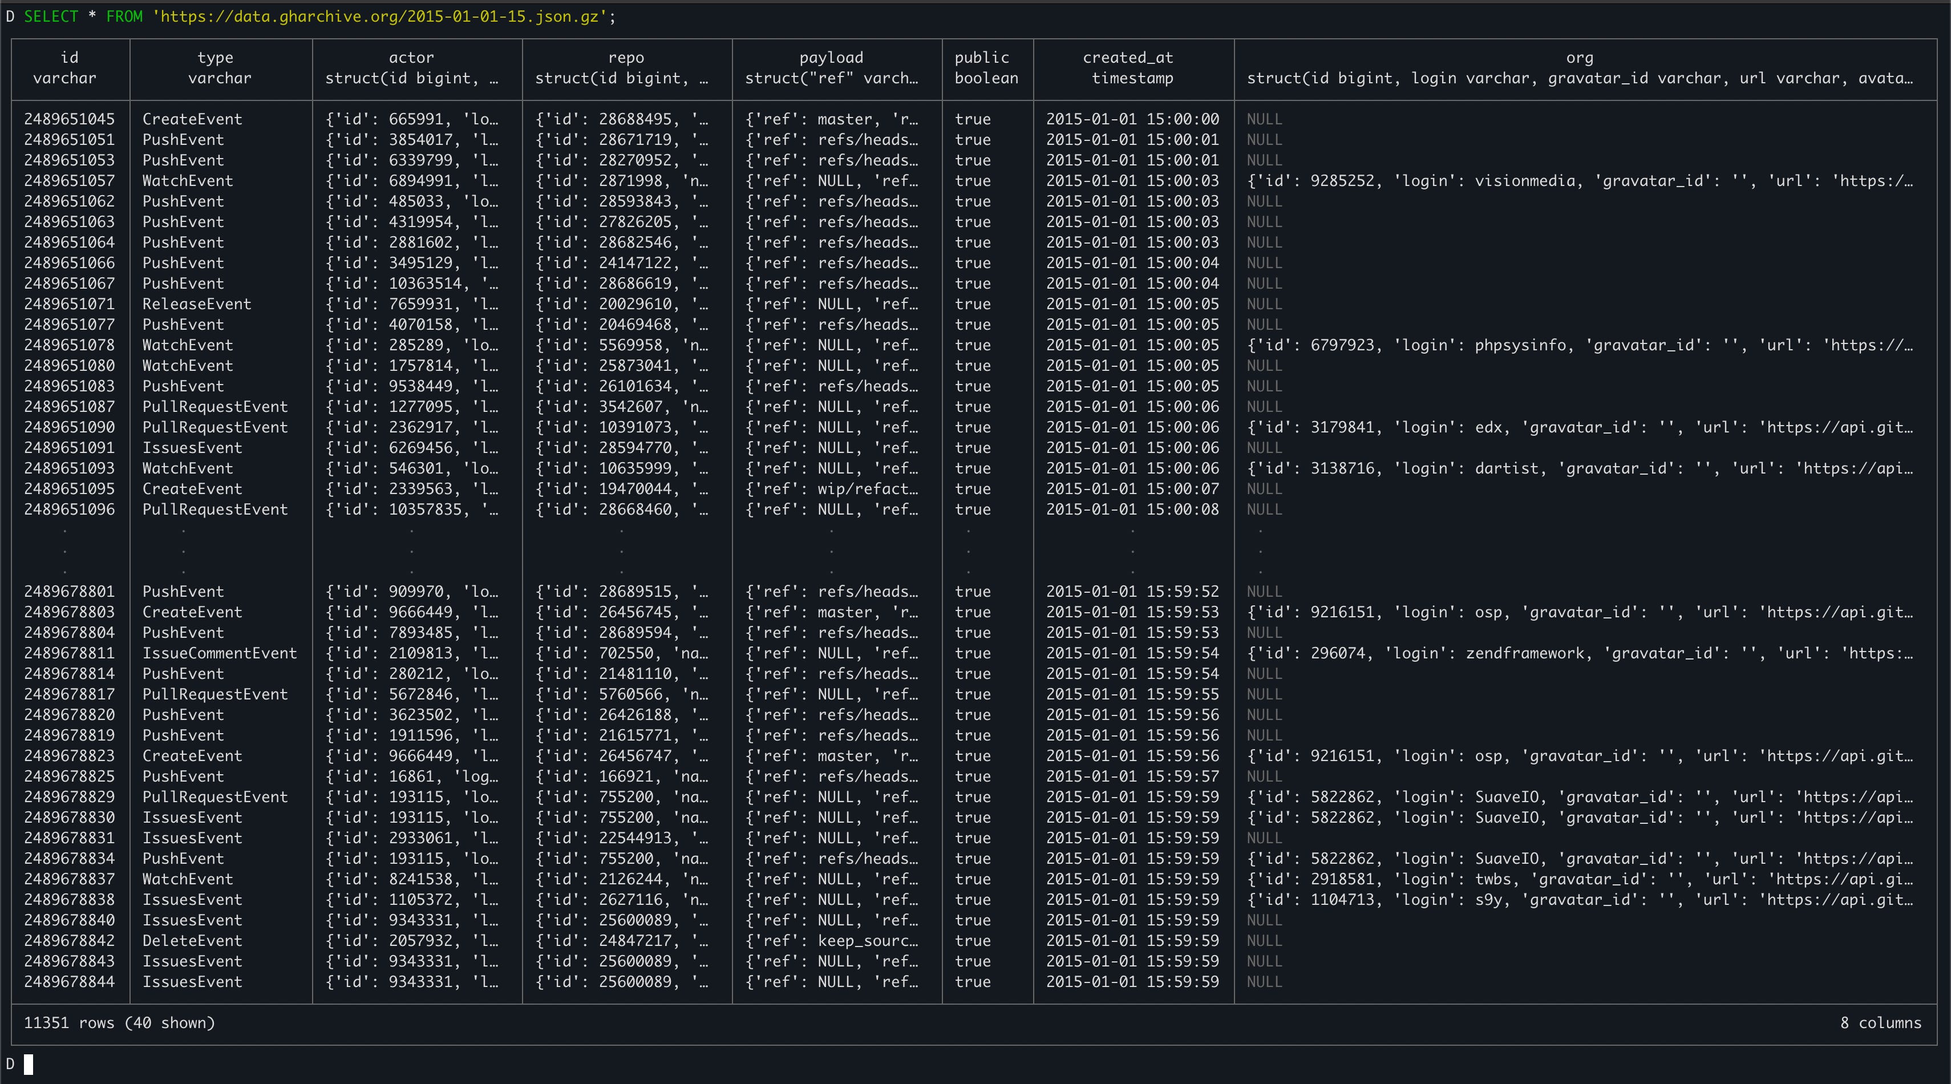Click the actor struct column header
Screen dimensions: 1951x1084
coord(411,67)
